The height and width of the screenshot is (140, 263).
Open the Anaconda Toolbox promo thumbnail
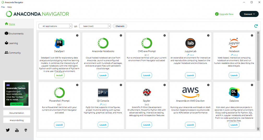17,94
